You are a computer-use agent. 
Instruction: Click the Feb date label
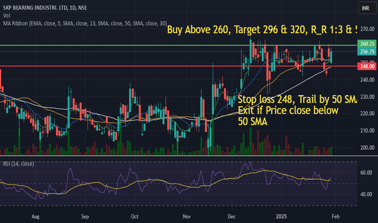coord(335,217)
